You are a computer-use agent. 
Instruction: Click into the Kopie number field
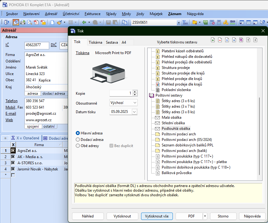tap(121, 93)
